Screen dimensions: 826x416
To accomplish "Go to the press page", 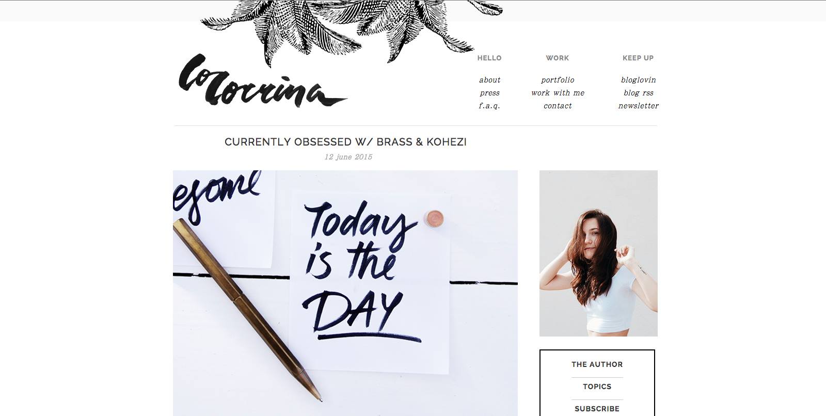I will click(x=489, y=93).
